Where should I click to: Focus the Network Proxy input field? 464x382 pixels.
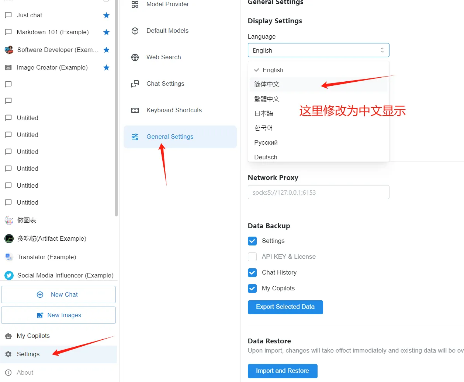[318, 192]
